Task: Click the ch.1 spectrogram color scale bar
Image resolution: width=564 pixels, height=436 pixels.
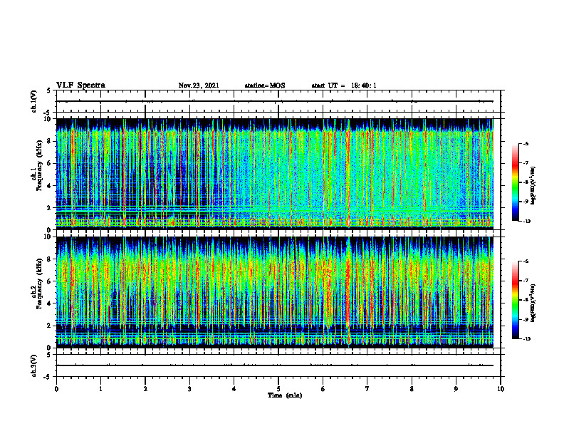Action: (515, 182)
